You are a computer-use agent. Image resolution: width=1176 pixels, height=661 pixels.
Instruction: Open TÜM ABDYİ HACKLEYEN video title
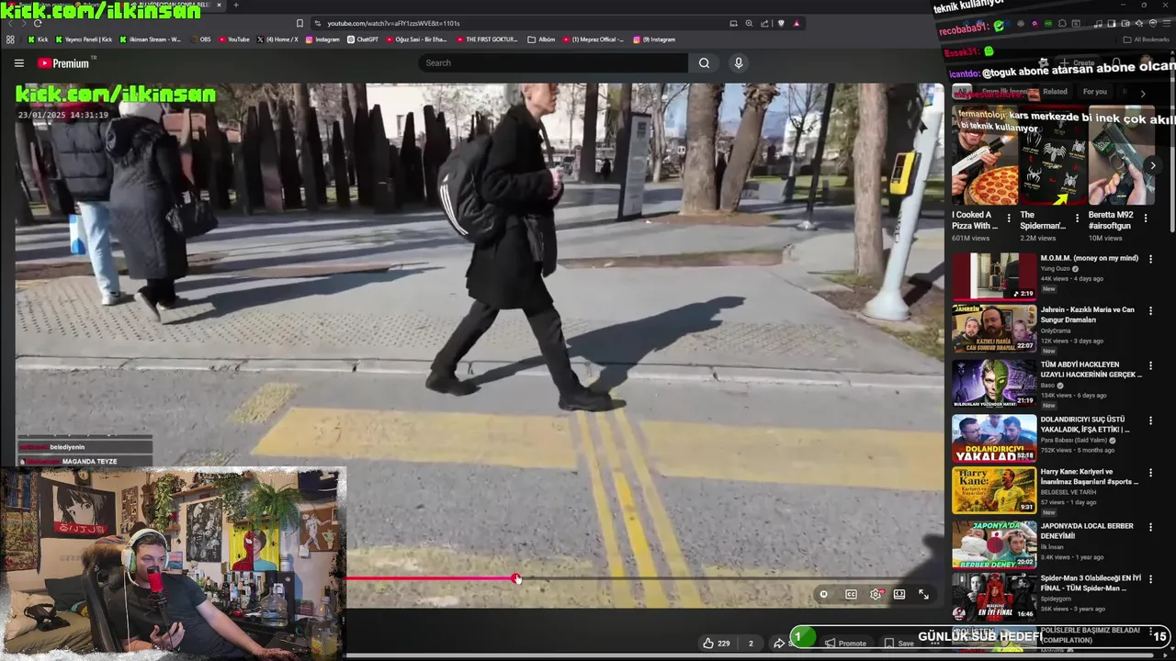click(x=1091, y=369)
